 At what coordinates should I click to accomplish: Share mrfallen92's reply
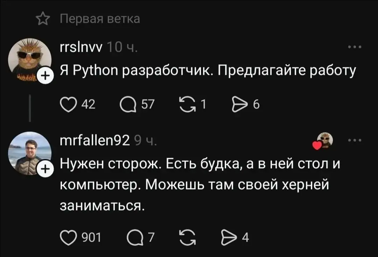tap(229, 237)
